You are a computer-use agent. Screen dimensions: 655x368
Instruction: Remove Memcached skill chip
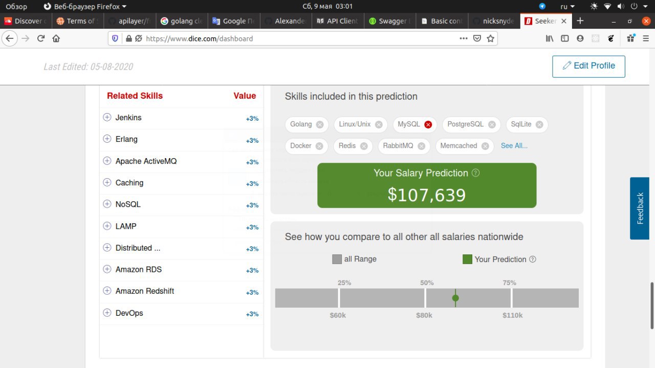pos(485,146)
